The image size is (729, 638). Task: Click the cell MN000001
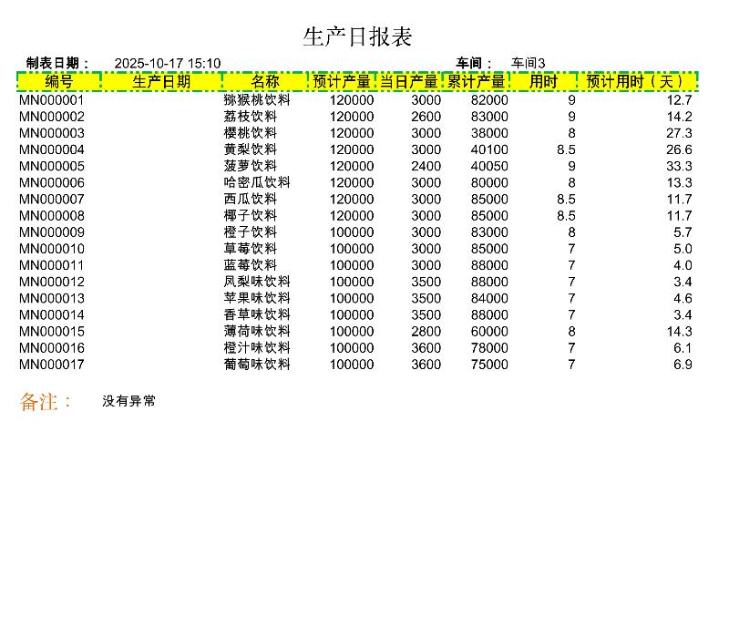(52, 100)
